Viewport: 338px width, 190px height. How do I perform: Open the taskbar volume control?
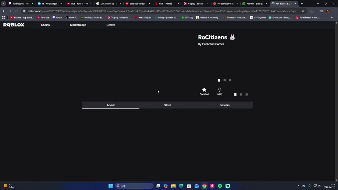coord(319,186)
